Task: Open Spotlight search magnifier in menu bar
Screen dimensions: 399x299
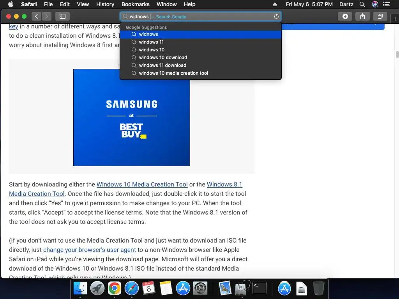Action: tap(362, 4)
